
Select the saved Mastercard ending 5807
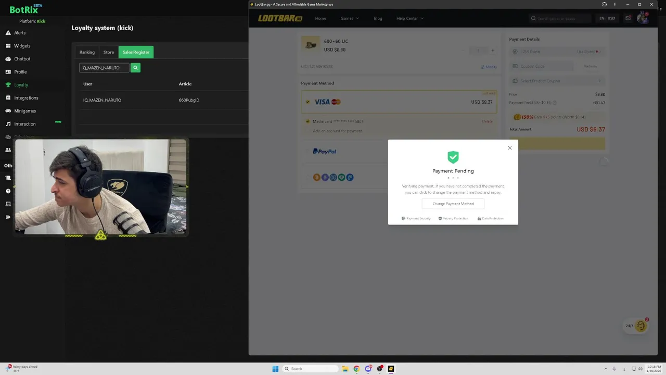[399, 121]
